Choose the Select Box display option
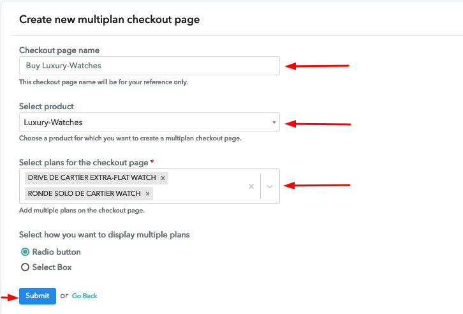 [25, 267]
